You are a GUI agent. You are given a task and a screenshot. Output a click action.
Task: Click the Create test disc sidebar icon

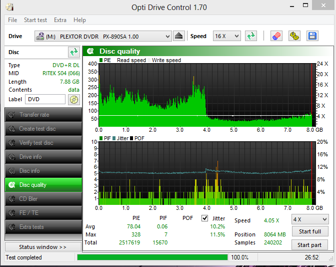tap(11, 129)
